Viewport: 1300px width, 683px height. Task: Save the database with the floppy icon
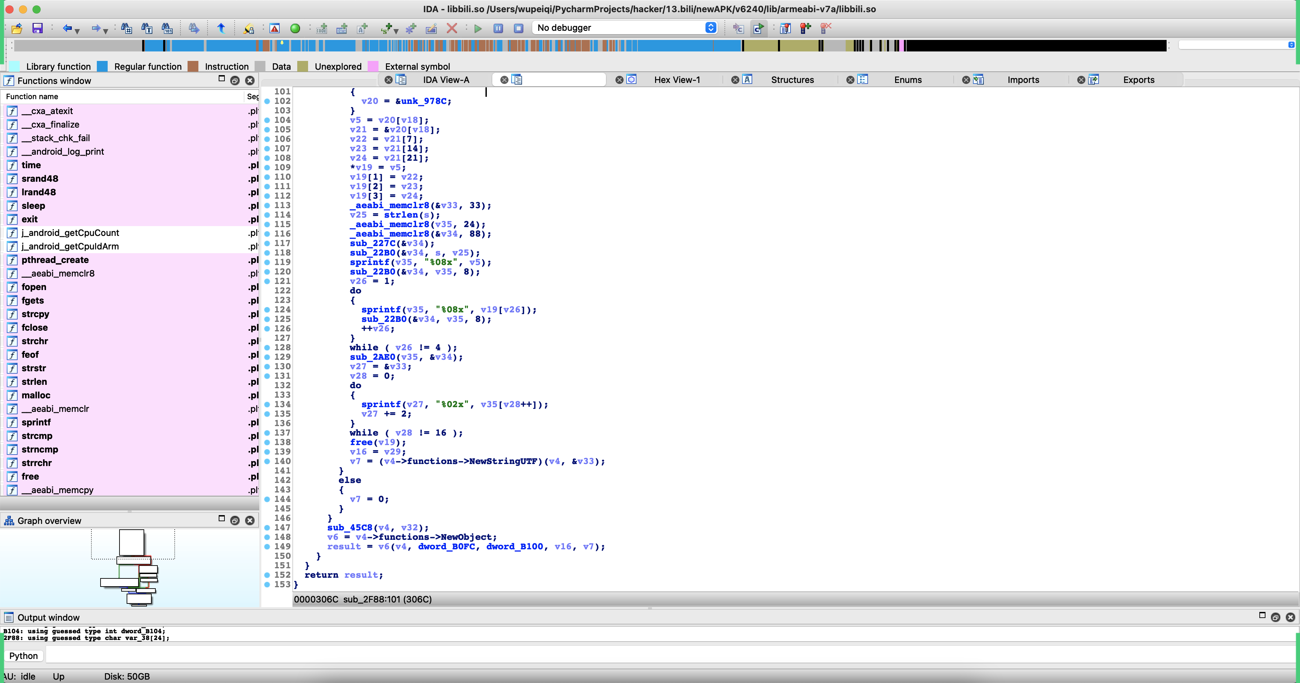click(37, 28)
